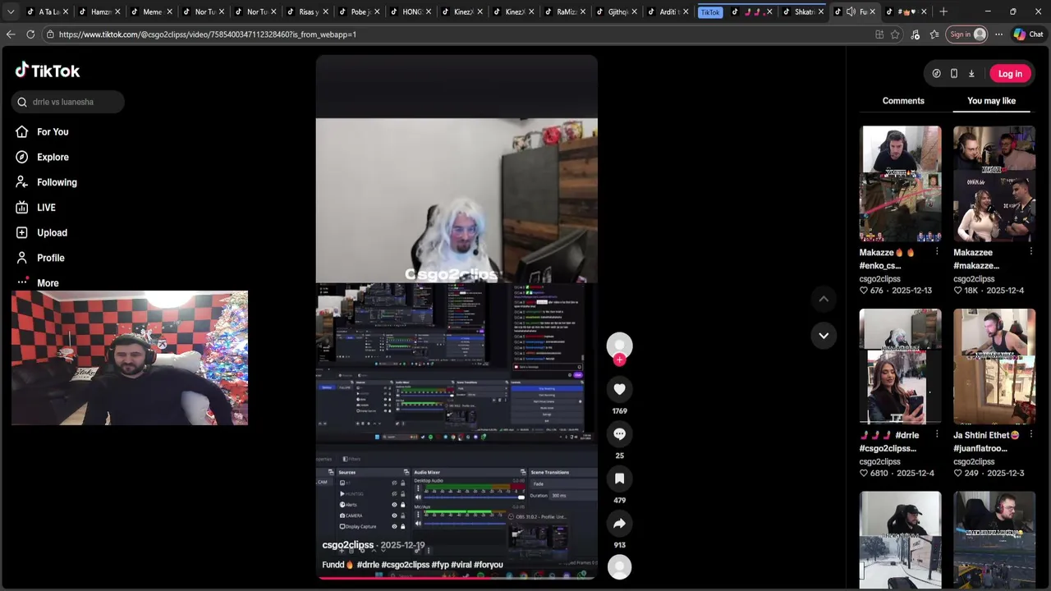
Task: Click the search field with 'drrle vs luanesha'
Action: (x=68, y=102)
